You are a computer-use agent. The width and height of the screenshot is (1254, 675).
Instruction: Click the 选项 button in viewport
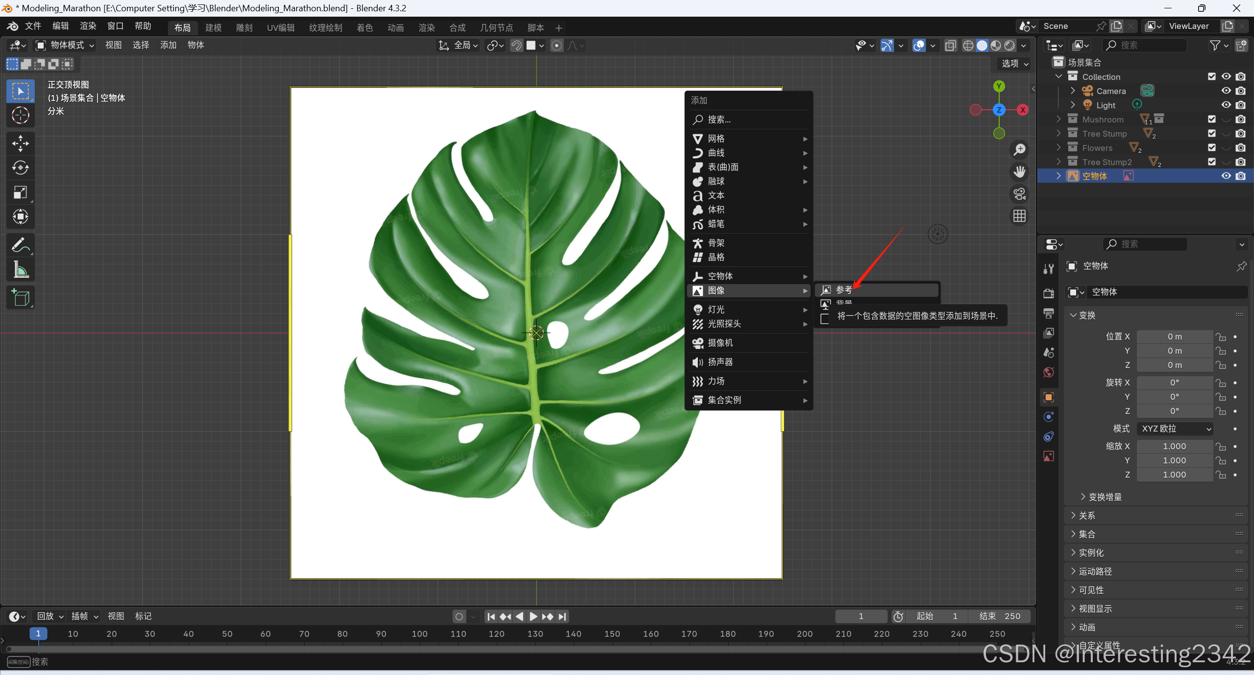point(1014,64)
